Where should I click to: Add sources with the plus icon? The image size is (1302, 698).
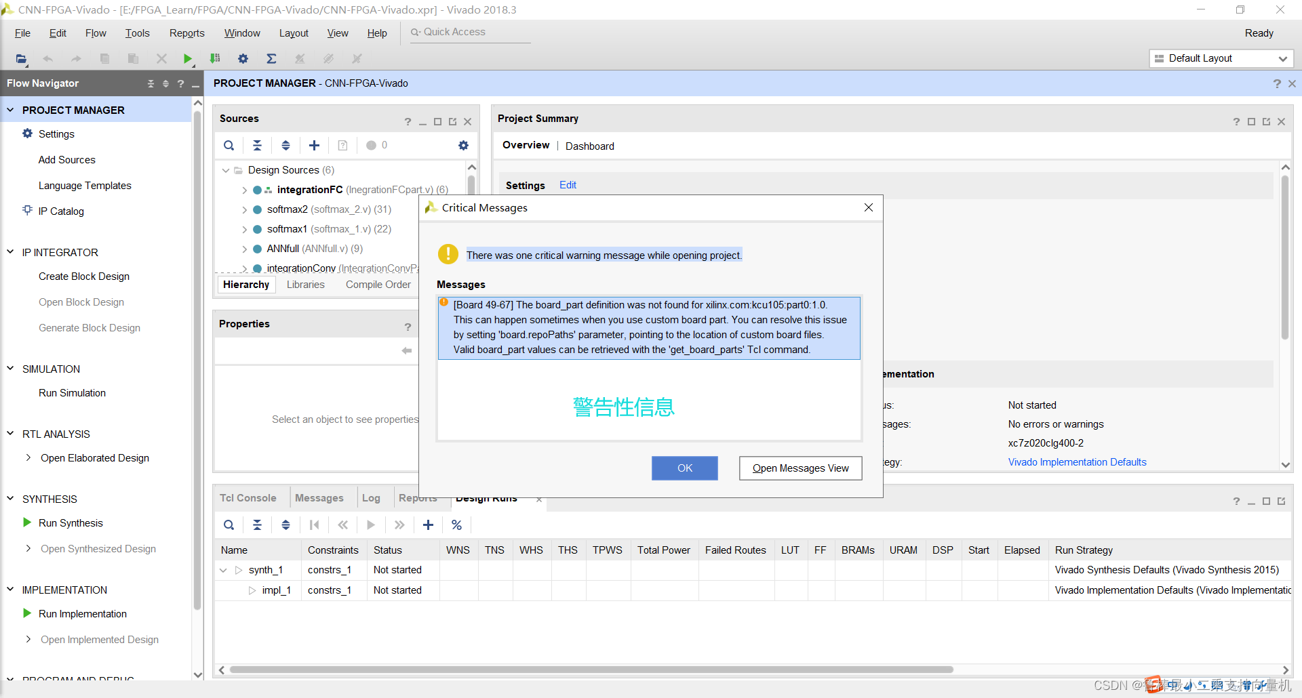point(314,145)
